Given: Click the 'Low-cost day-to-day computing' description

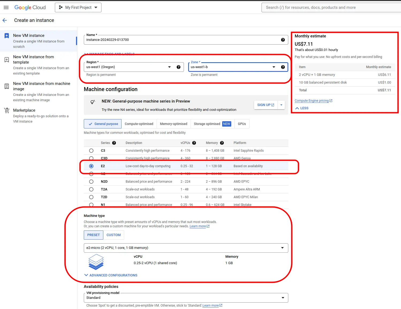Looking at the screenshot, I should pos(148,166).
